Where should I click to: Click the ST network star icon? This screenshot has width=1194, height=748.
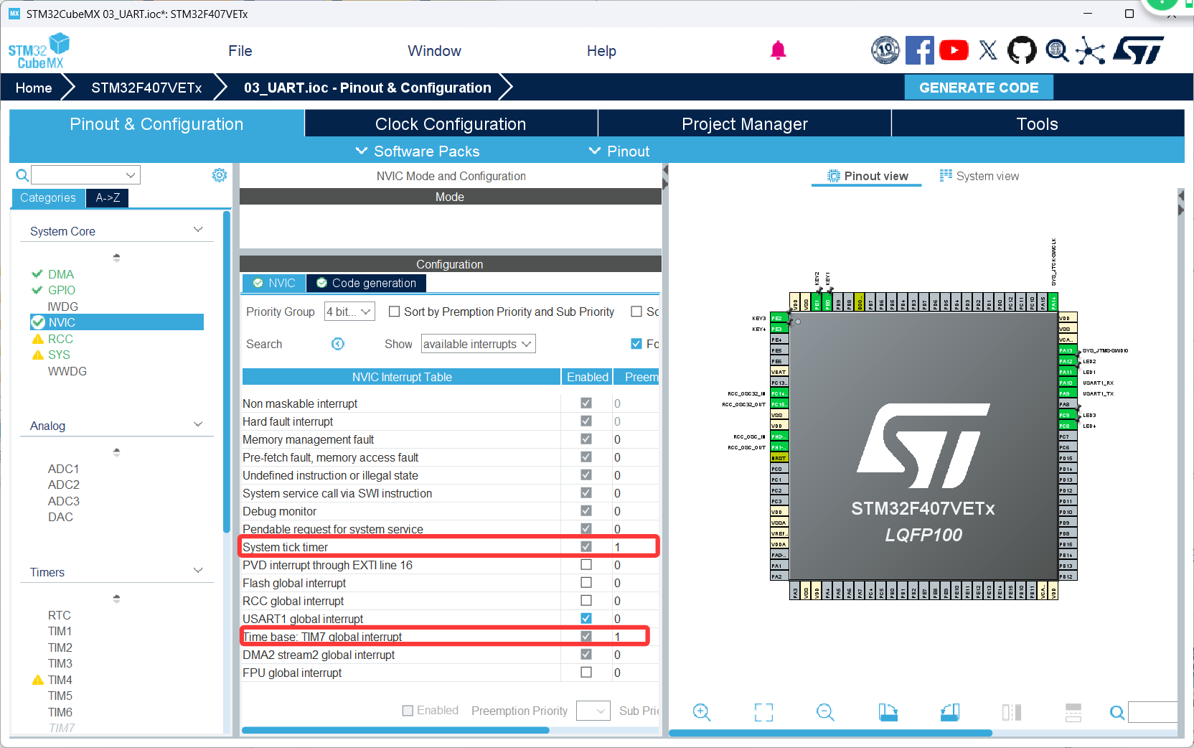point(1091,50)
